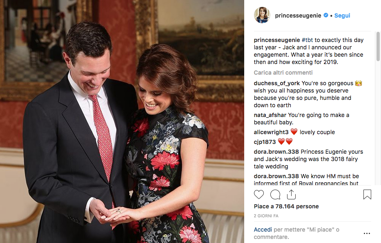
Task: Click the verified badge beside princesseugenie
Action: (x=325, y=15)
